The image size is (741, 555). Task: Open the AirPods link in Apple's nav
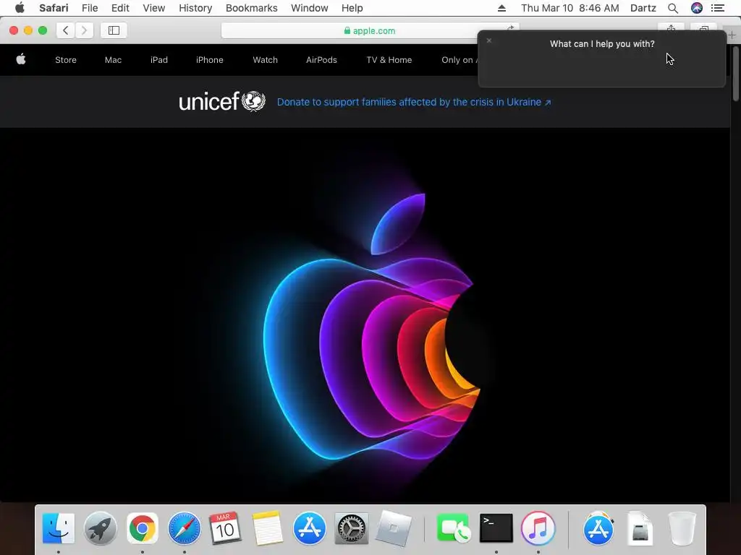click(321, 60)
